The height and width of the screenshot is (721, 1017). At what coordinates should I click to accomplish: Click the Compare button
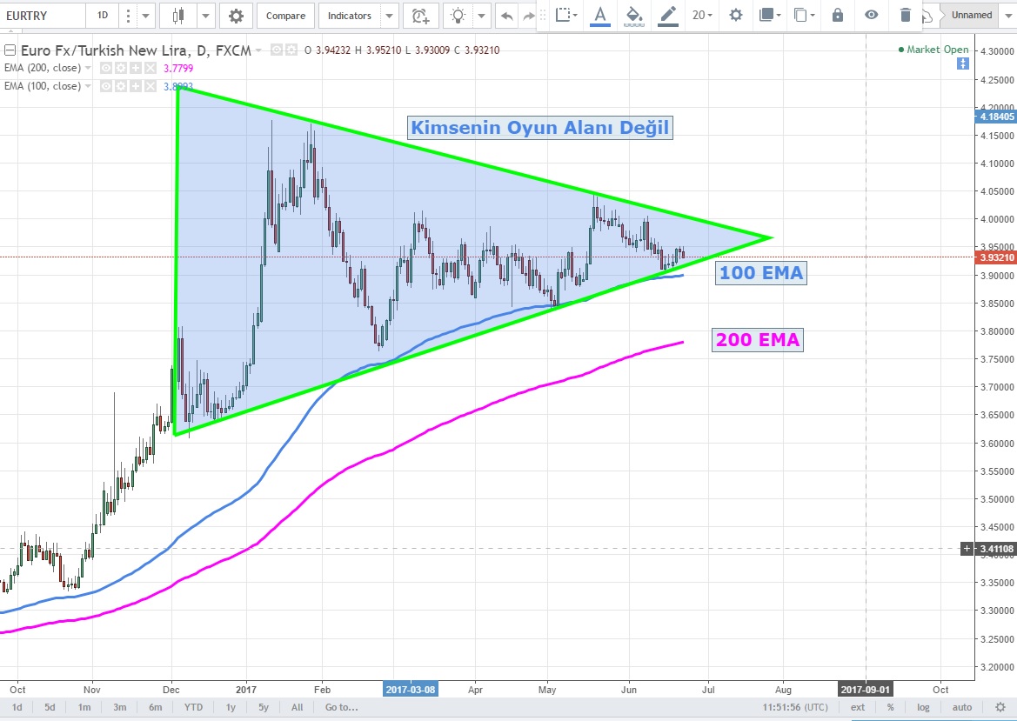click(x=285, y=16)
